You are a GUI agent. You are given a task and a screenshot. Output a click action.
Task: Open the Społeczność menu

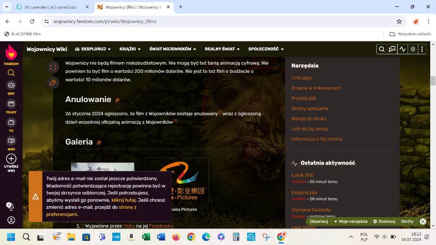coord(266,49)
